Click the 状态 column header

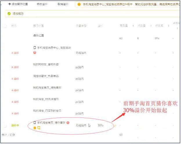[14, 26]
